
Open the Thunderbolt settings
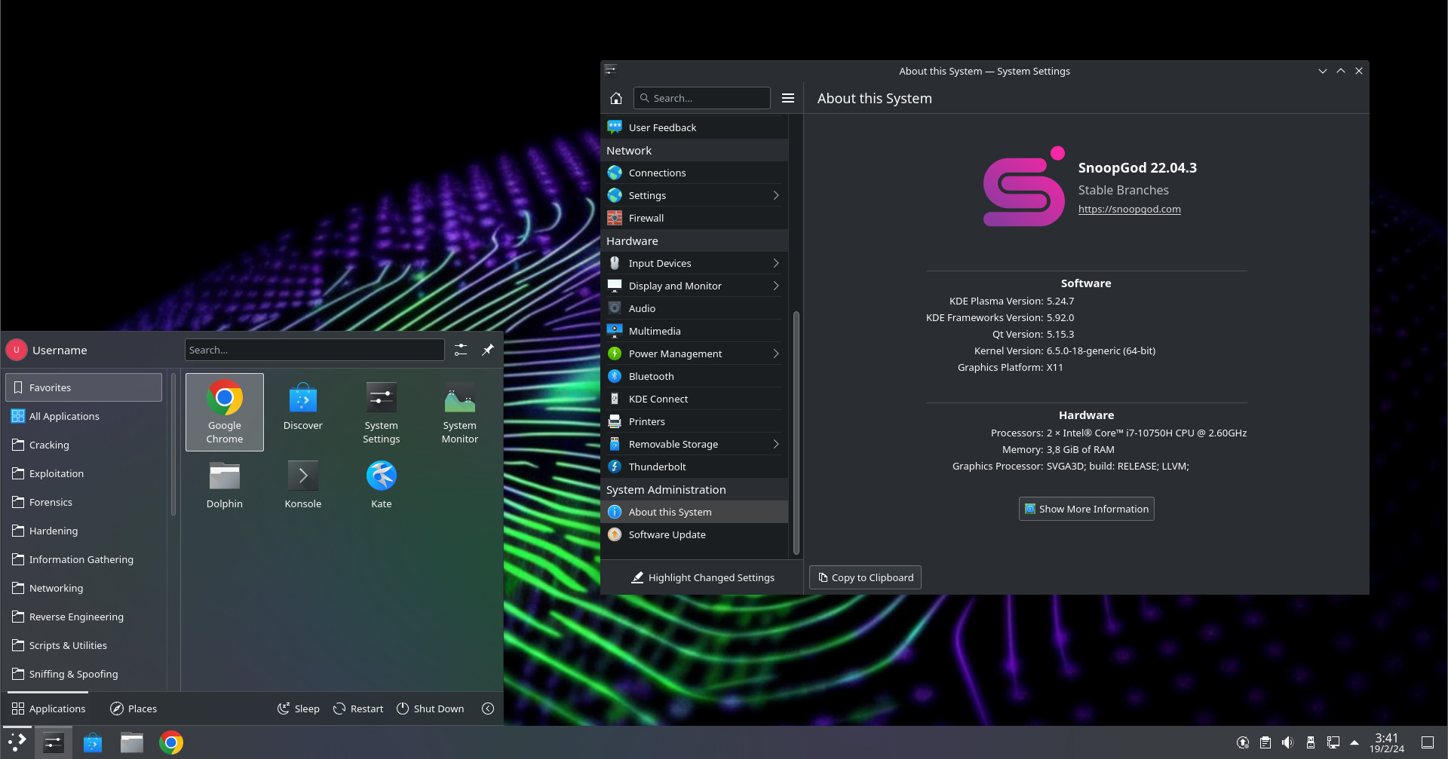pos(694,467)
